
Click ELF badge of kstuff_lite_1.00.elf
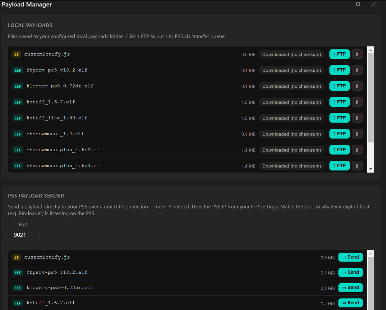pyautogui.click(x=18, y=118)
